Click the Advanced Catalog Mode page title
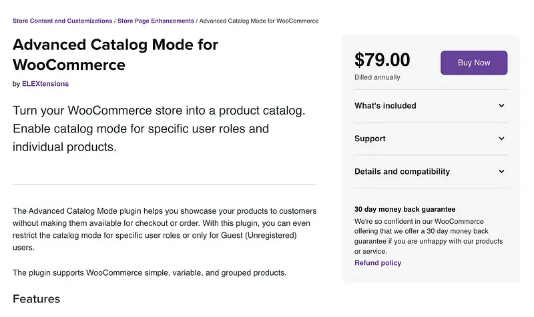The image size is (534, 317). point(115,55)
